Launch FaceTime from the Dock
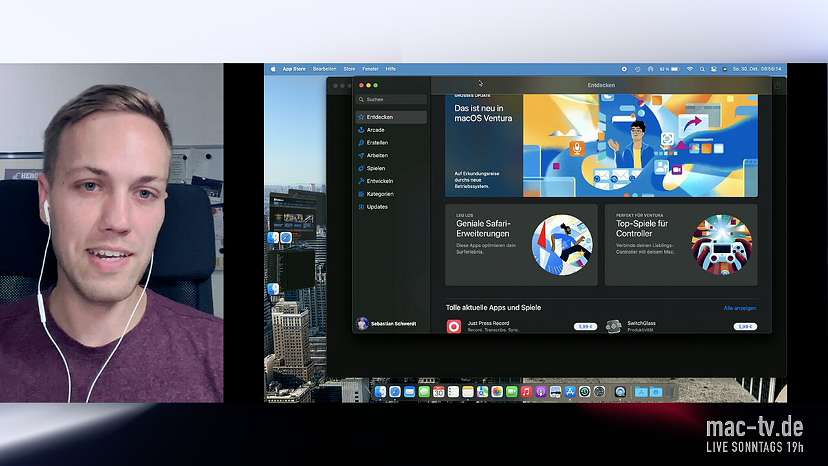The height and width of the screenshot is (466, 828). click(x=512, y=392)
